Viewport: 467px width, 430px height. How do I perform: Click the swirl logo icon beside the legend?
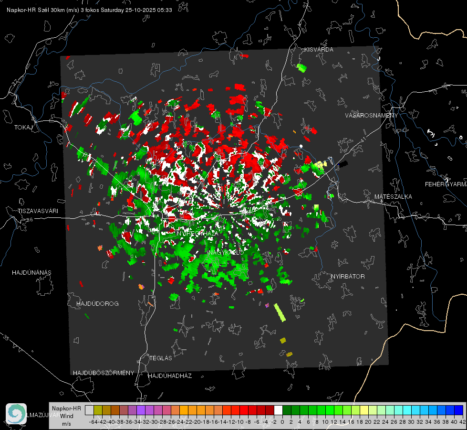[16, 414]
